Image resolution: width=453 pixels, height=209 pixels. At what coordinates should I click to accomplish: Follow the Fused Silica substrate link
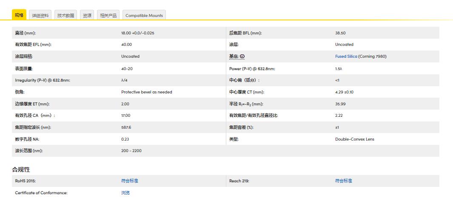click(x=346, y=56)
